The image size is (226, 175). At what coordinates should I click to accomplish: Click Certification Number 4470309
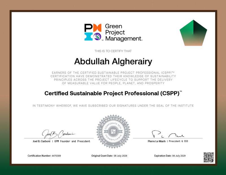(44, 156)
